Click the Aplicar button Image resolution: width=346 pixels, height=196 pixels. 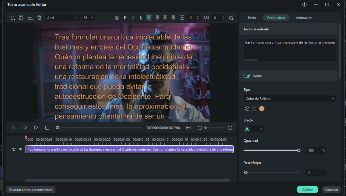(307, 190)
